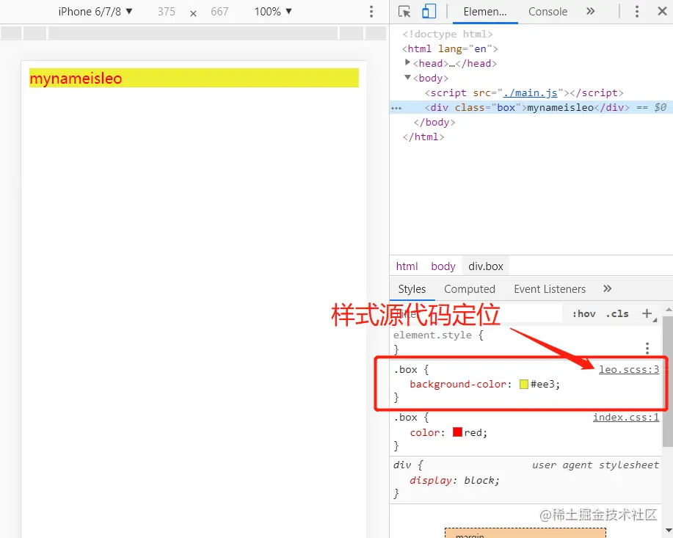Screen dimensions: 673x538
Task: Select div.box in the breadcrumb bar
Action: click(x=485, y=266)
